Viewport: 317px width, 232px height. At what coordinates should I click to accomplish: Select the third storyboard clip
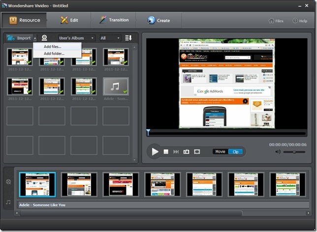(121, 184)
